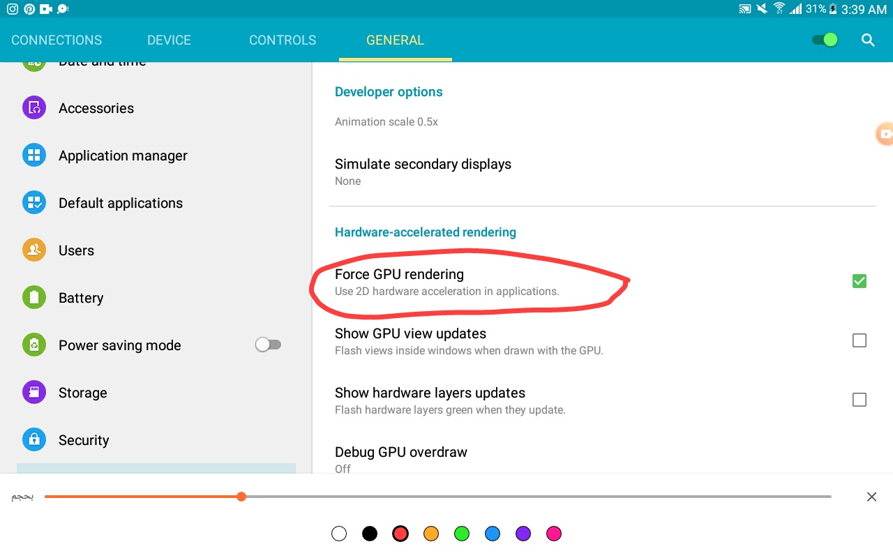Check Show GPU view updates box
The height and width of the screenshot is (558, 893).
coord(860,340)
